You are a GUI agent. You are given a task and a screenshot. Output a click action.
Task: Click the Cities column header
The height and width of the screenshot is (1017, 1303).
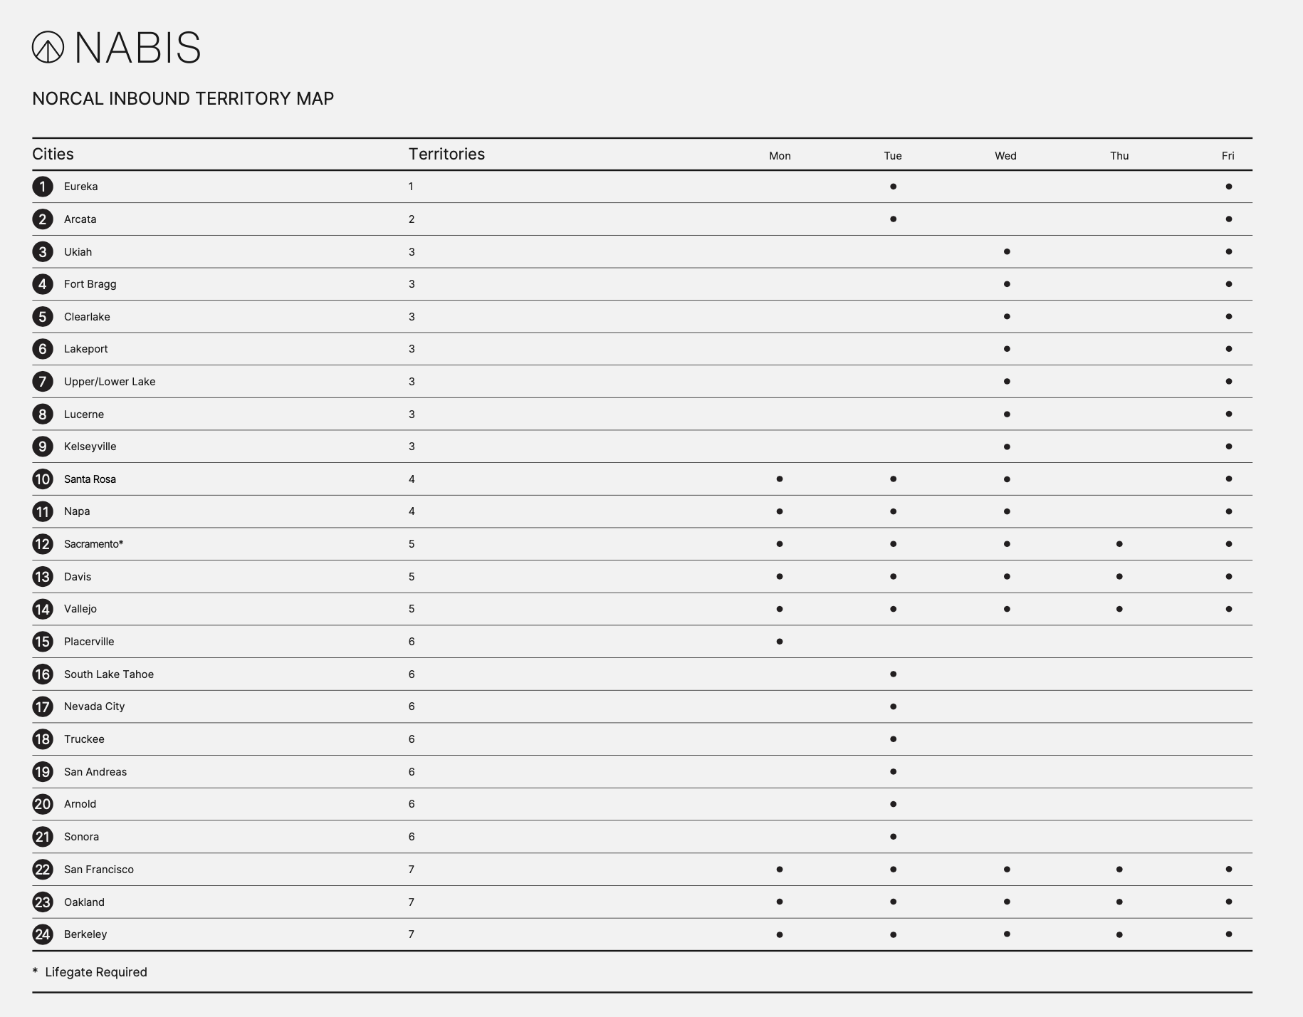click(x=53, y=154)
